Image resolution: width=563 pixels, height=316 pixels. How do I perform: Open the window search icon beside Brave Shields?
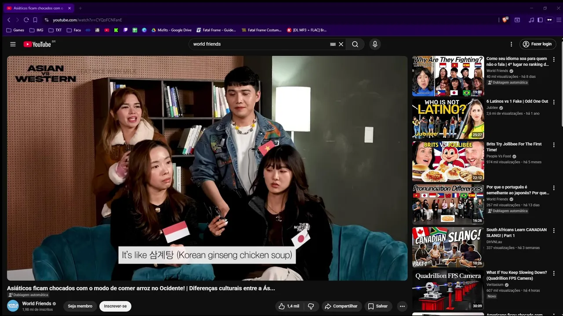coord(517,20)
